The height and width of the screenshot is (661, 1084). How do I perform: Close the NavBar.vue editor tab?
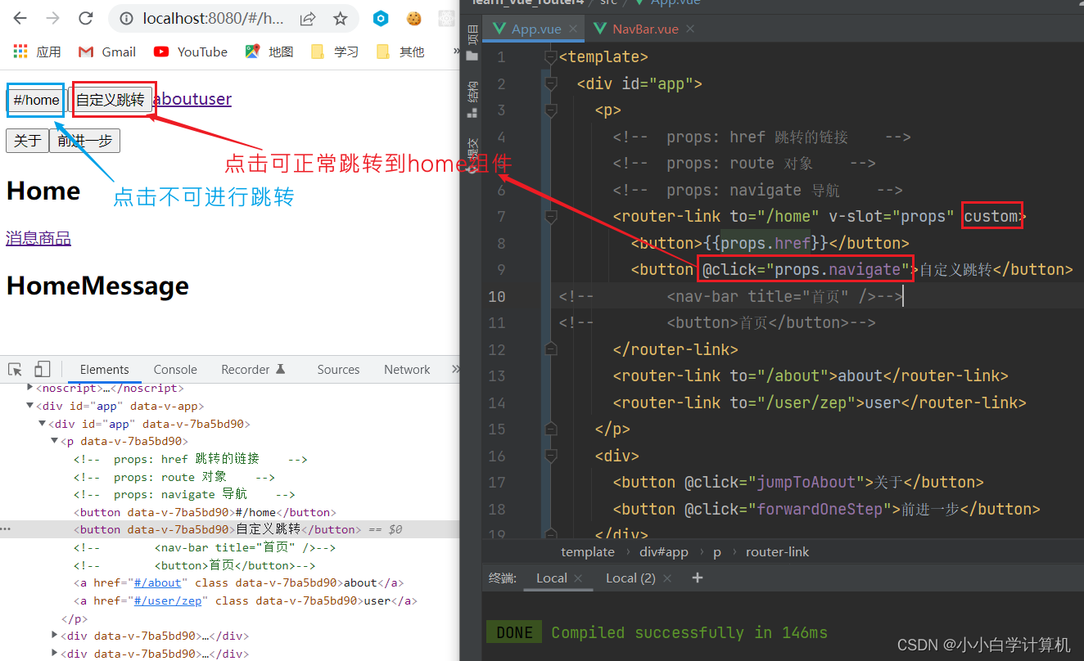tap(690, 29)
